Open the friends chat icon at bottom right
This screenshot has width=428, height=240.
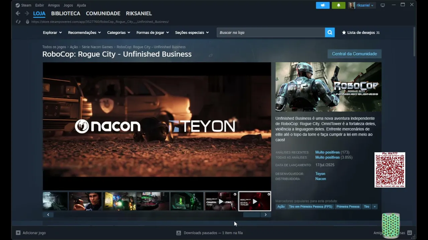pos(410,233)
